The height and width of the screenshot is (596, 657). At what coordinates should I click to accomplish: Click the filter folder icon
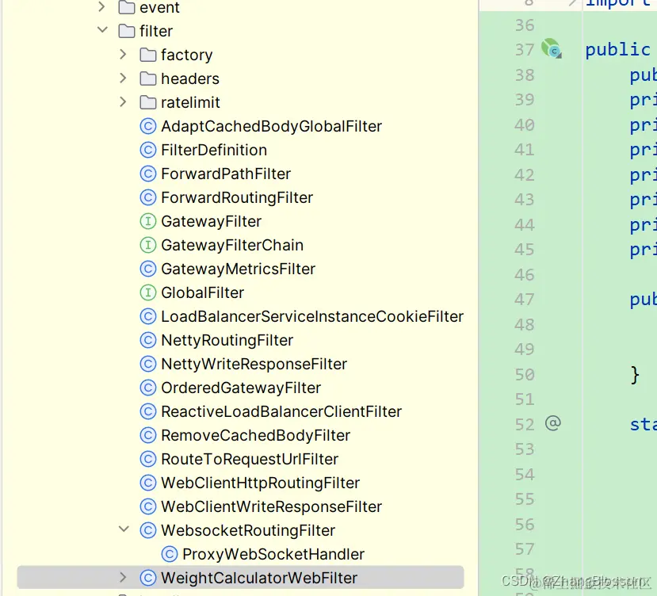(127, 31)
